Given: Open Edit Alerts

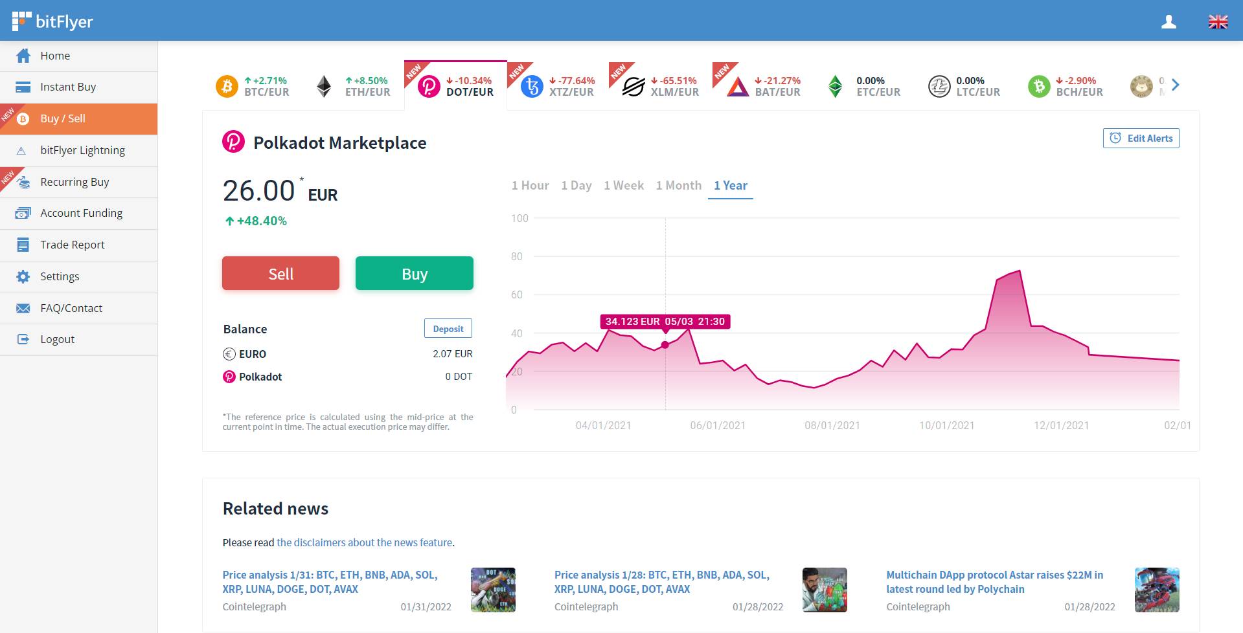Looking at the screenshot, I should (x=1141, y=139).
